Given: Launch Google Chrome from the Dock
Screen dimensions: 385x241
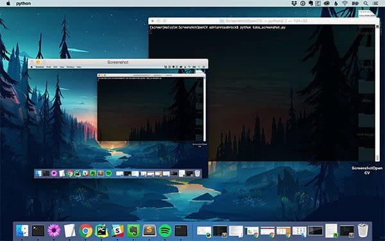Looking at the screenshot, I should click(x=85, y=231).
